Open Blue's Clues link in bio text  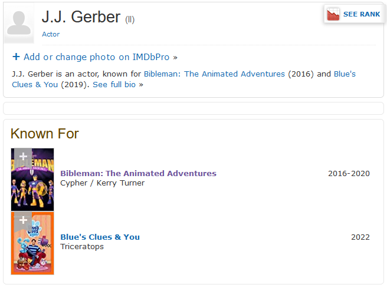click(x=184, y=80)
